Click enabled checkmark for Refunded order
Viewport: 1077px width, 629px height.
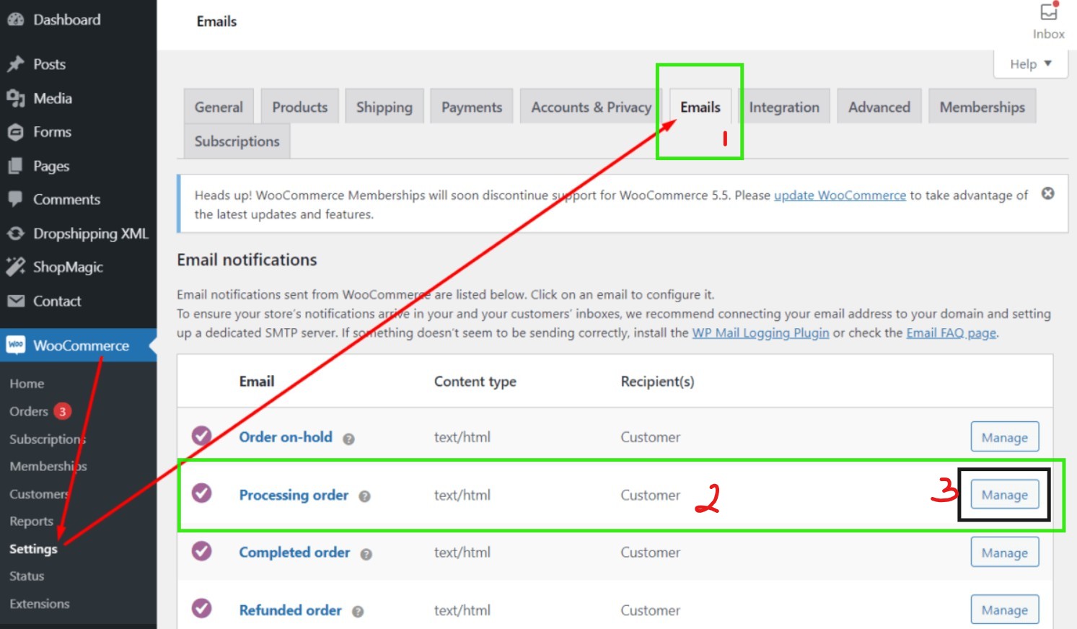[201, 608]
